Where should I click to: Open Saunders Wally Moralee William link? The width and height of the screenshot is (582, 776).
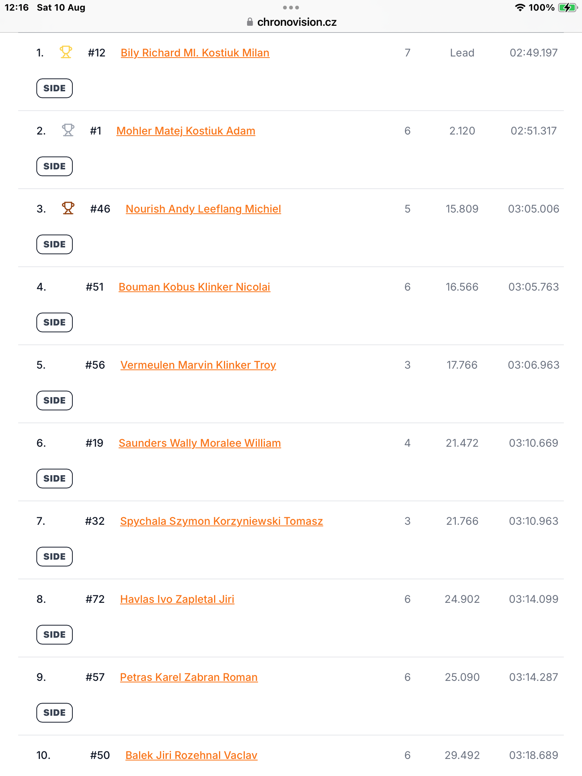tap(200, 443)
